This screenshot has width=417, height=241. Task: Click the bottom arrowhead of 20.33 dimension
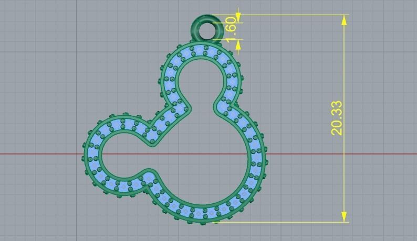[x=344, y=217]
